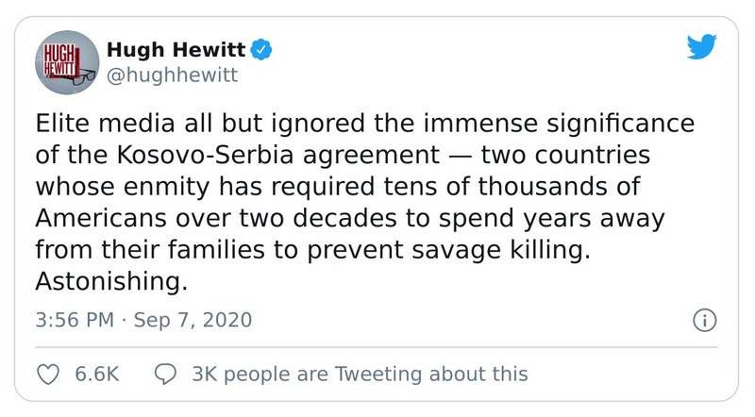Viewport: 755px width, 417px height.
Task: Click the "immense significance" phrase
Action: 559,124
